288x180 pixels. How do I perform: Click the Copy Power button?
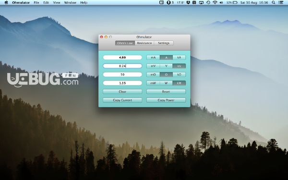click(x=166, y=100)
